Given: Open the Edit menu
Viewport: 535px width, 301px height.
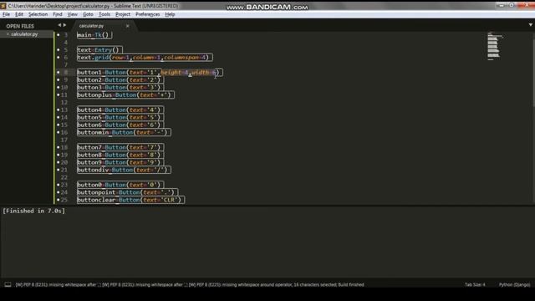Looking at the screenshot, I should 19,14.
